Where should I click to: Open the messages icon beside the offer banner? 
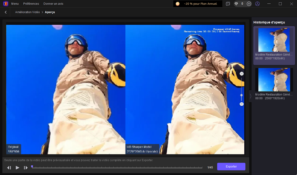pyautogui.click(x=228, y=4)
